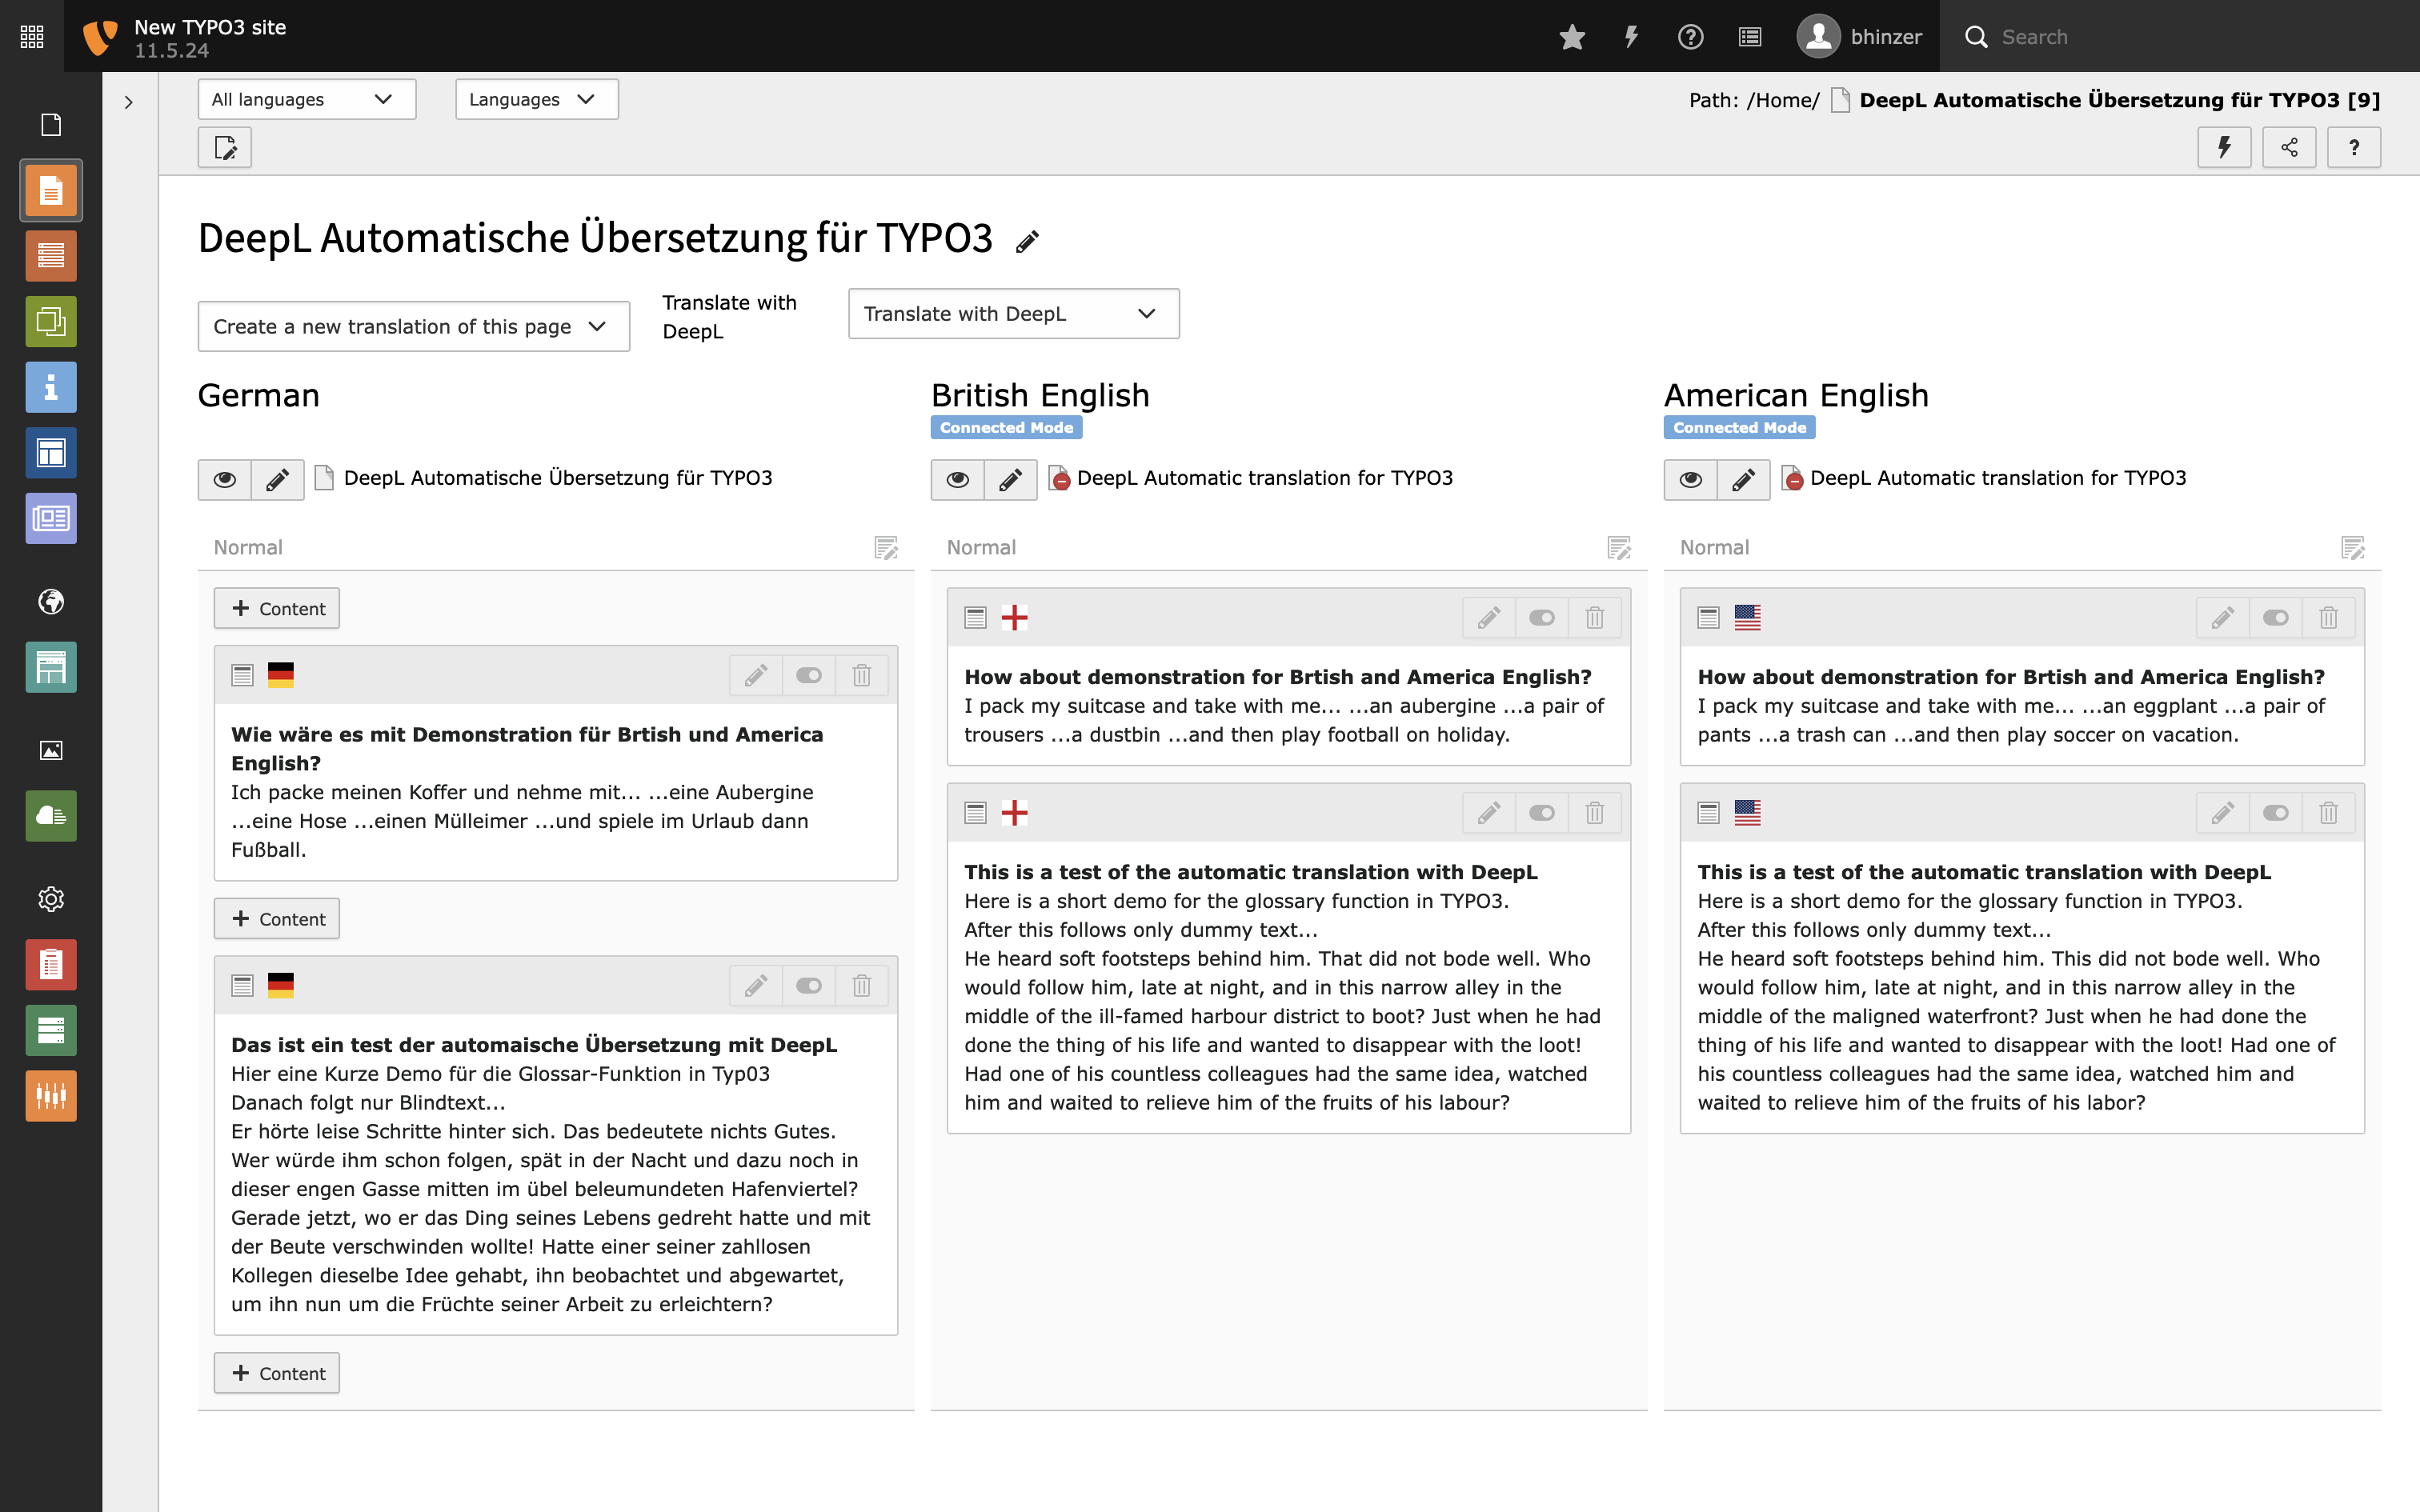Image resolution: width=2420 pixels, height=1512 pixels.
Task: Open the All languages dropdown
Action: [306, 99]
